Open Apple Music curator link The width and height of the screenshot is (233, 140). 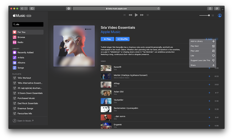[x=110, y=32]
